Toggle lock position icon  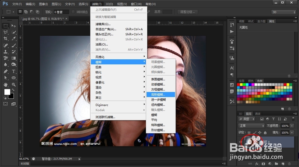pyautogui.click(x=260, y=133)
